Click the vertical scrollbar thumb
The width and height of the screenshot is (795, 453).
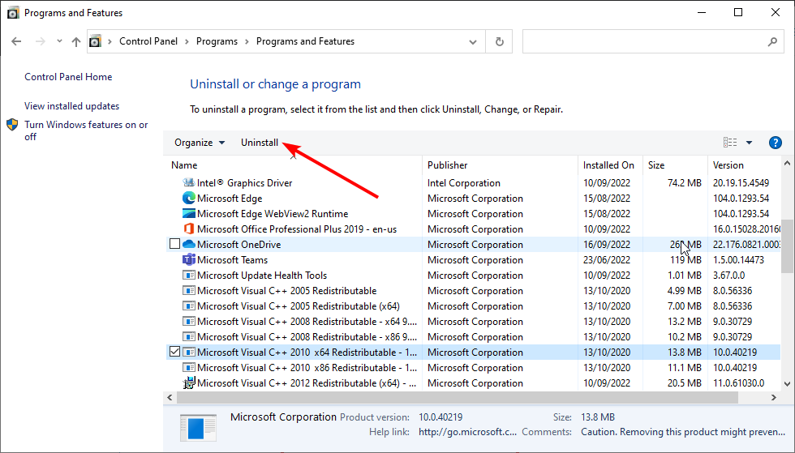tap(787, 247)
